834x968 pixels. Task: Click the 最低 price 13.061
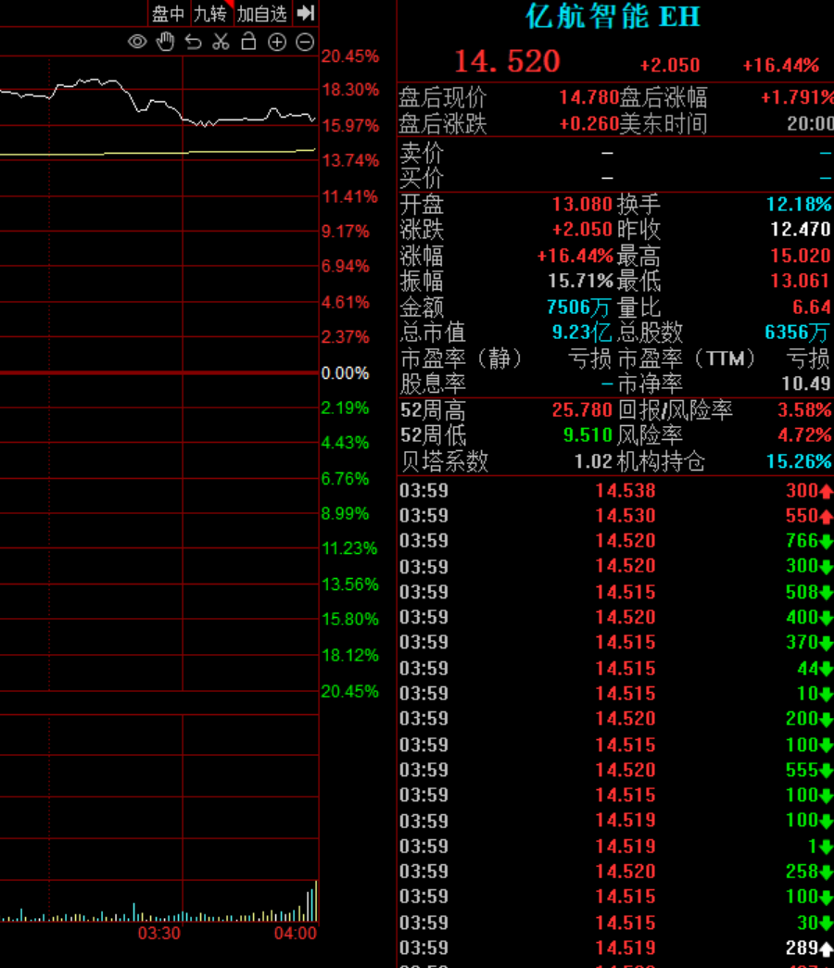pos(801,281)
